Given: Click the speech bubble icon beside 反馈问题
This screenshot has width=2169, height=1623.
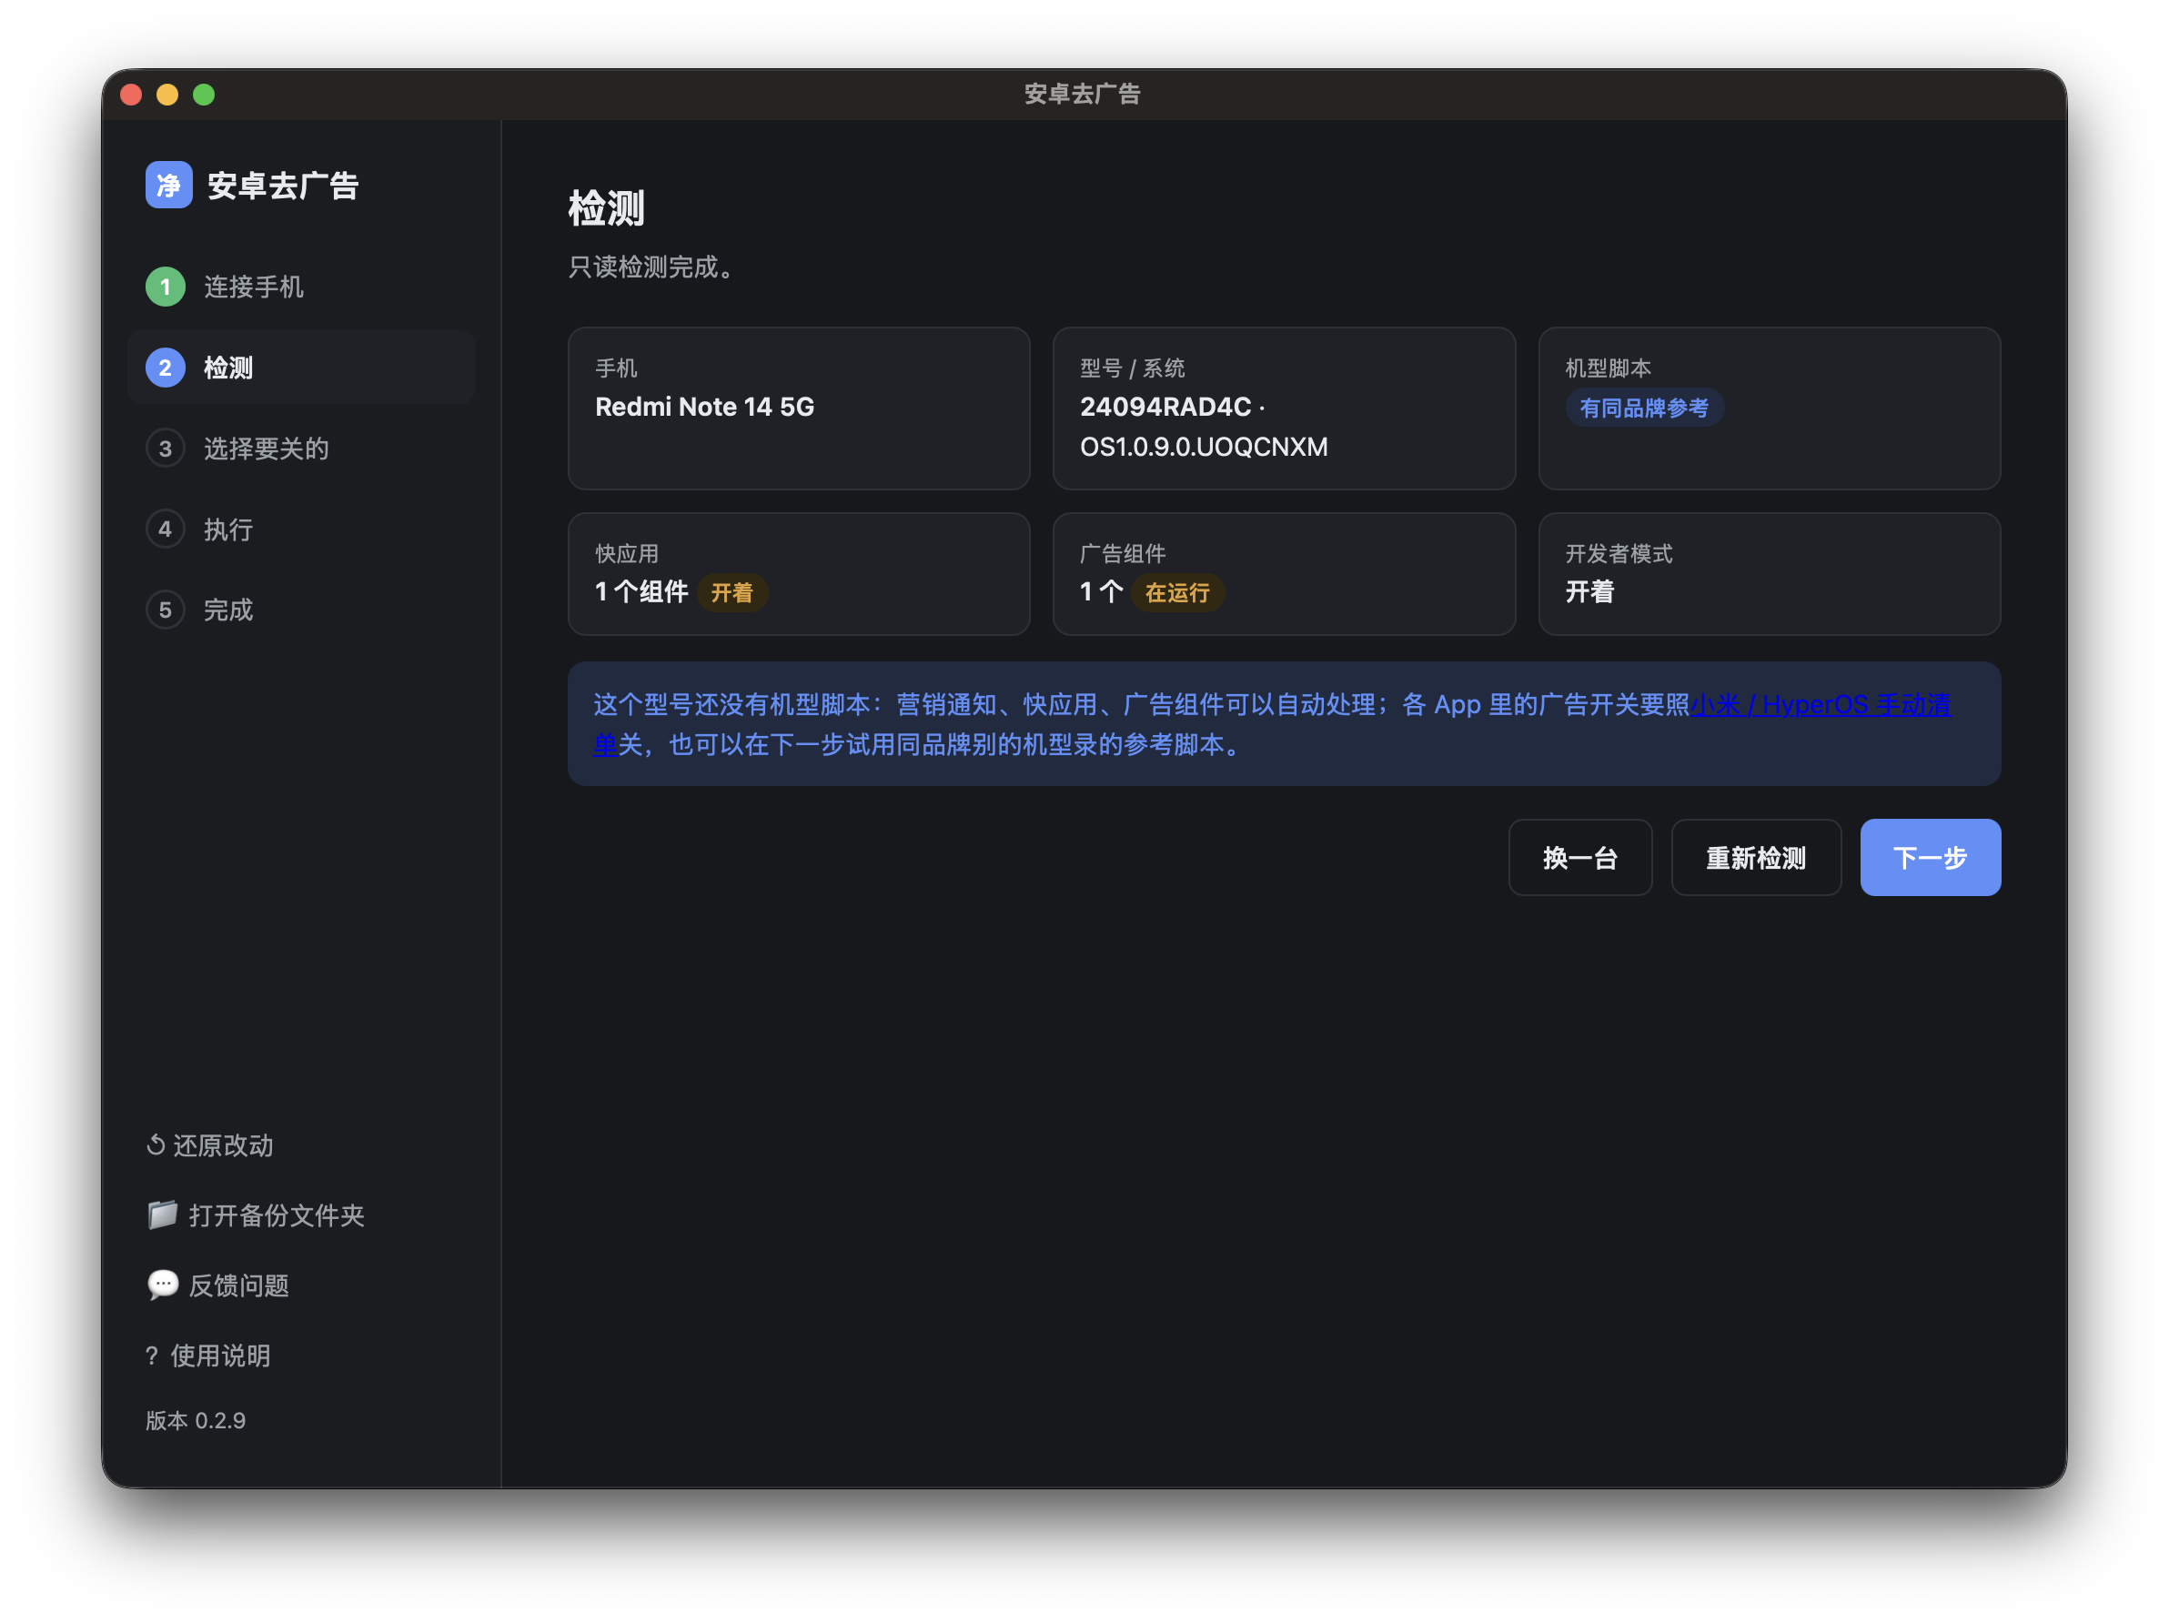Looking at the screenshot, I should 162,1285.
